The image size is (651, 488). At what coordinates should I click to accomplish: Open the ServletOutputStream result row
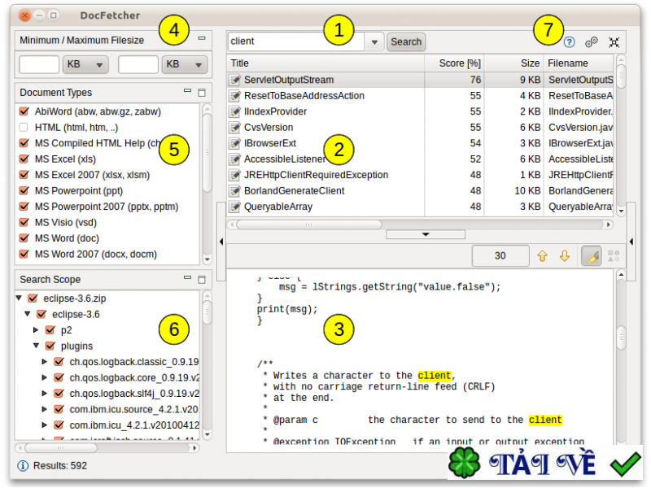289,80
